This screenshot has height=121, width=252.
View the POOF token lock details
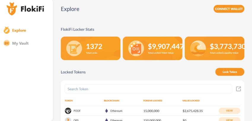229,111
